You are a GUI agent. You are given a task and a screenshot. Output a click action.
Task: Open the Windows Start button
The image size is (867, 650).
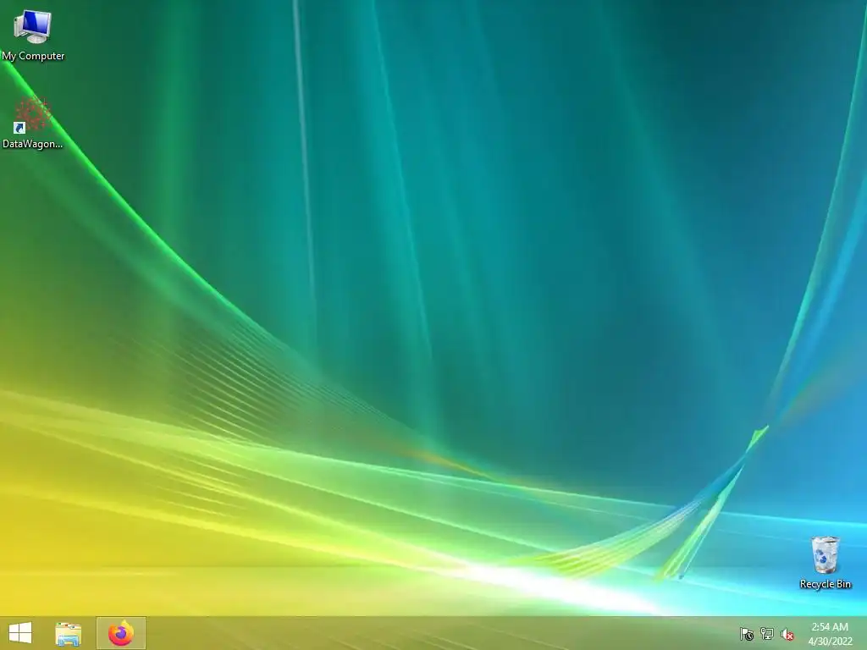click(20, 633)
